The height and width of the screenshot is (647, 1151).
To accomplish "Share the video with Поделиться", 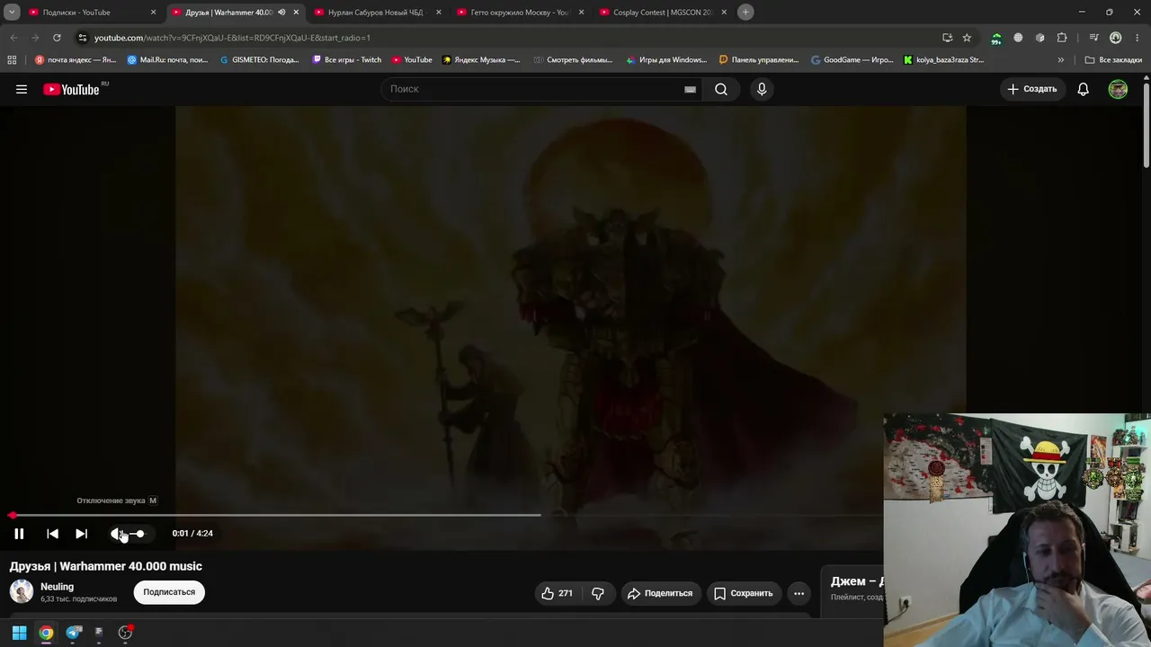I will coord(660,593).
